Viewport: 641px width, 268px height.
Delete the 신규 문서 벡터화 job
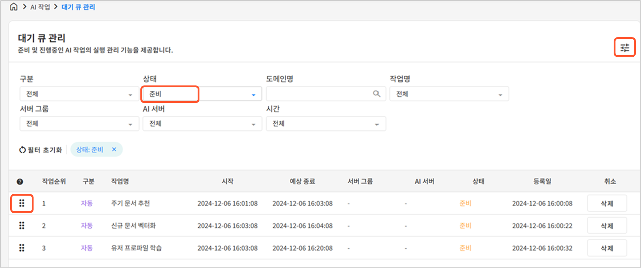(607, 226)
